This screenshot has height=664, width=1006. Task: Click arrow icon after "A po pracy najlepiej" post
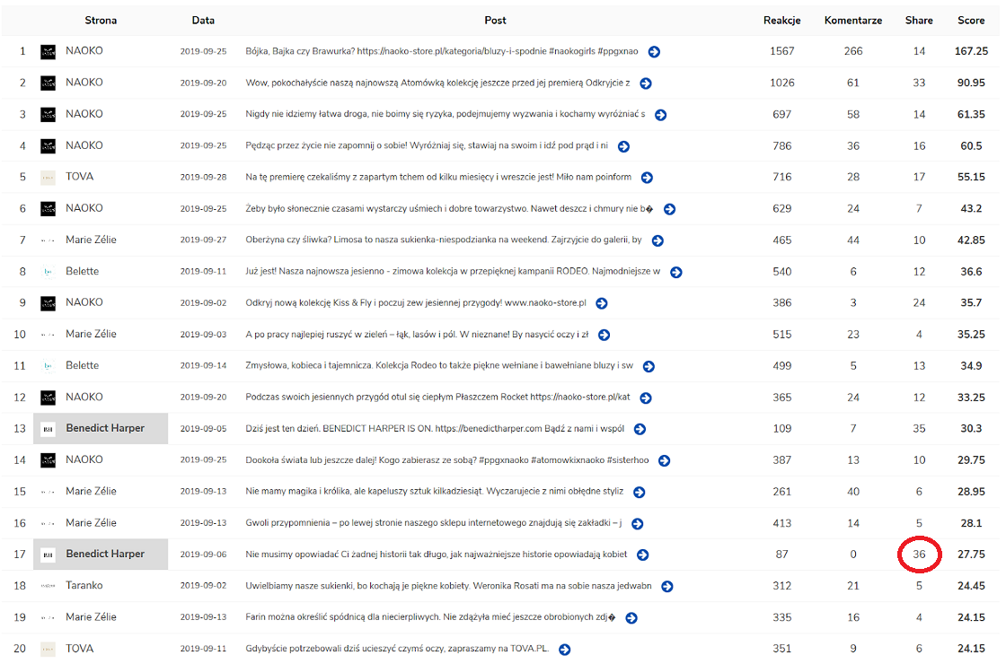click(604, 335)
